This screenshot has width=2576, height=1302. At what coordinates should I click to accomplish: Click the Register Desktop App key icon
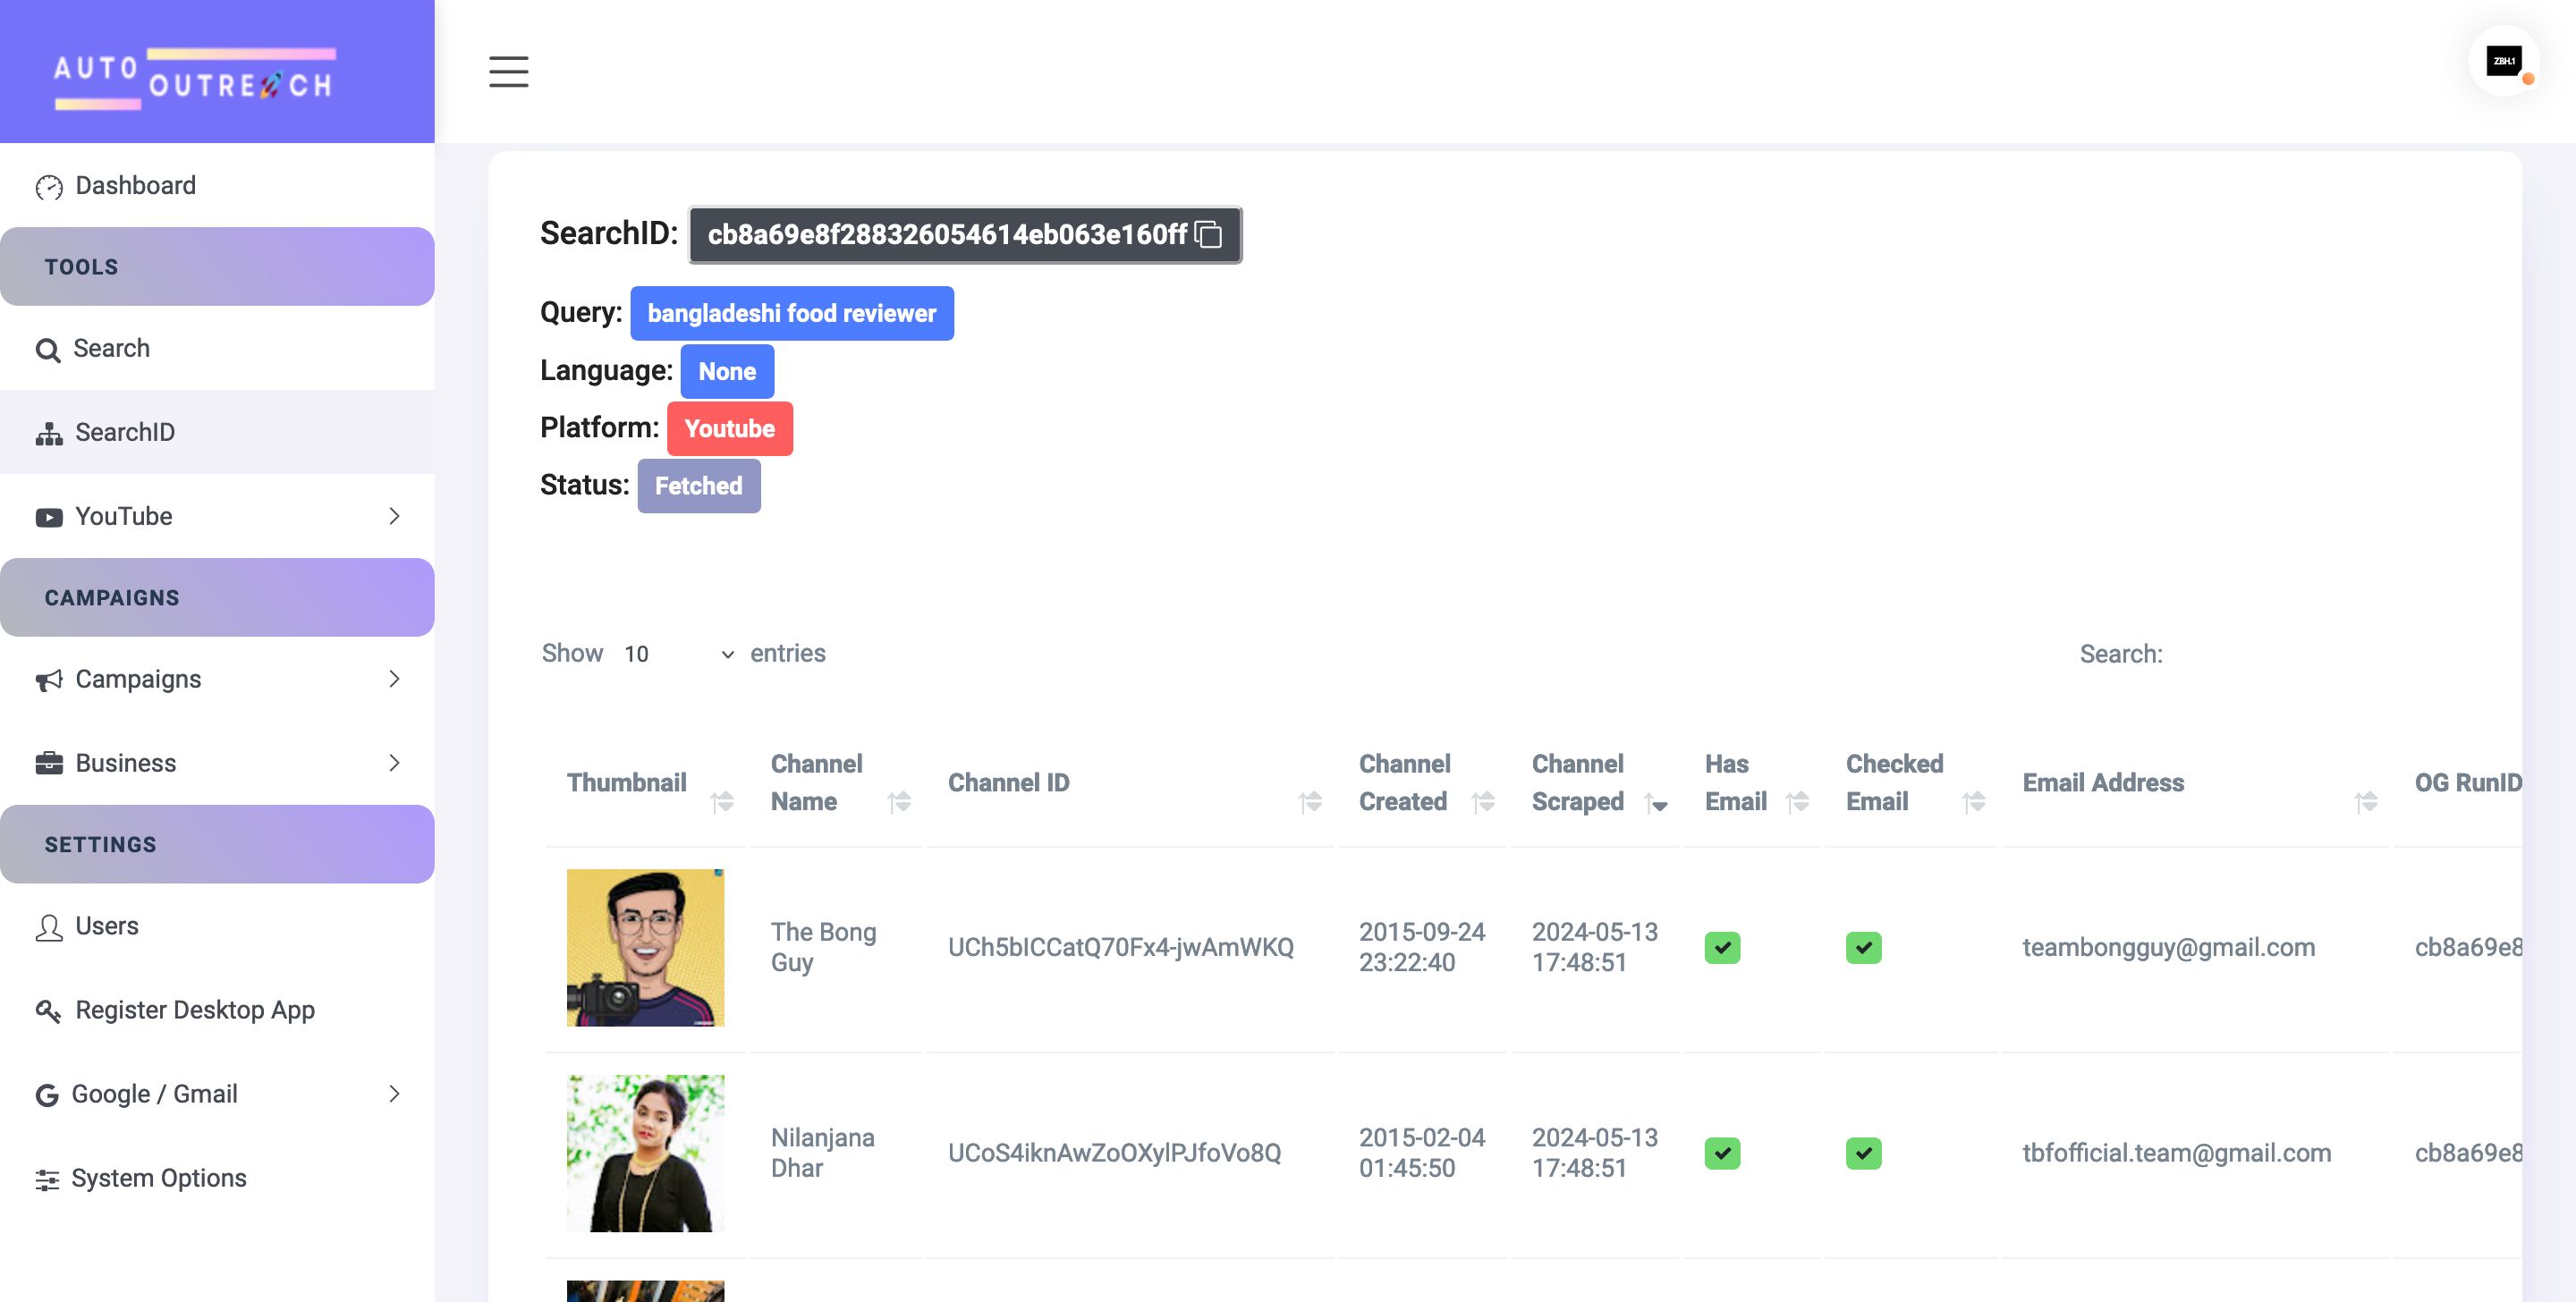tap(48, 1011)
